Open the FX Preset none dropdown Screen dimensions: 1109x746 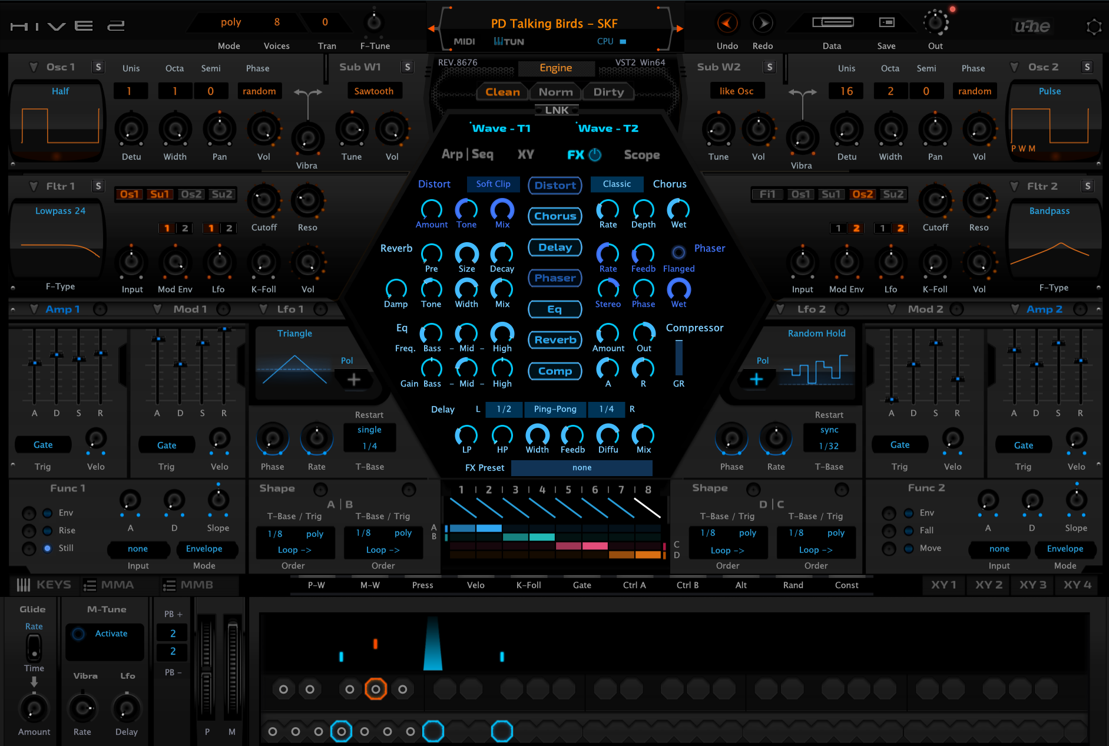[582, 467]
